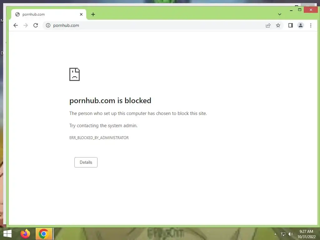Show hidden system tray icons
This screenshot has width=320, height=240.
[x=275, y=234]
